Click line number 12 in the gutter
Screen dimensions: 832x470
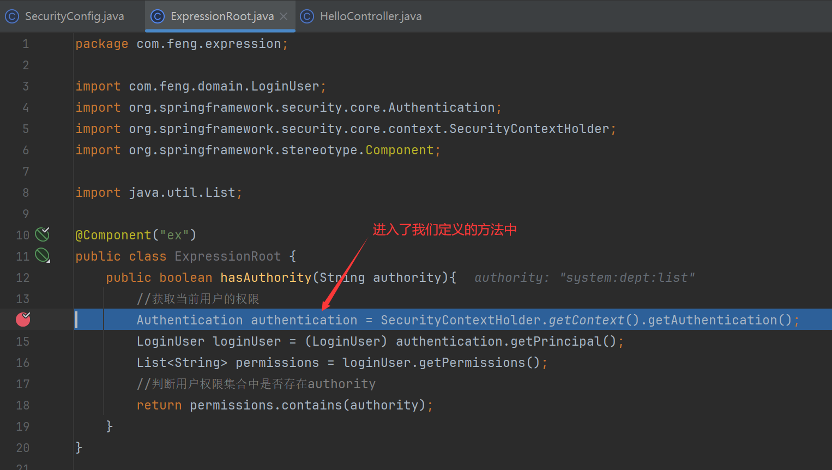click(x=22, y=278)
